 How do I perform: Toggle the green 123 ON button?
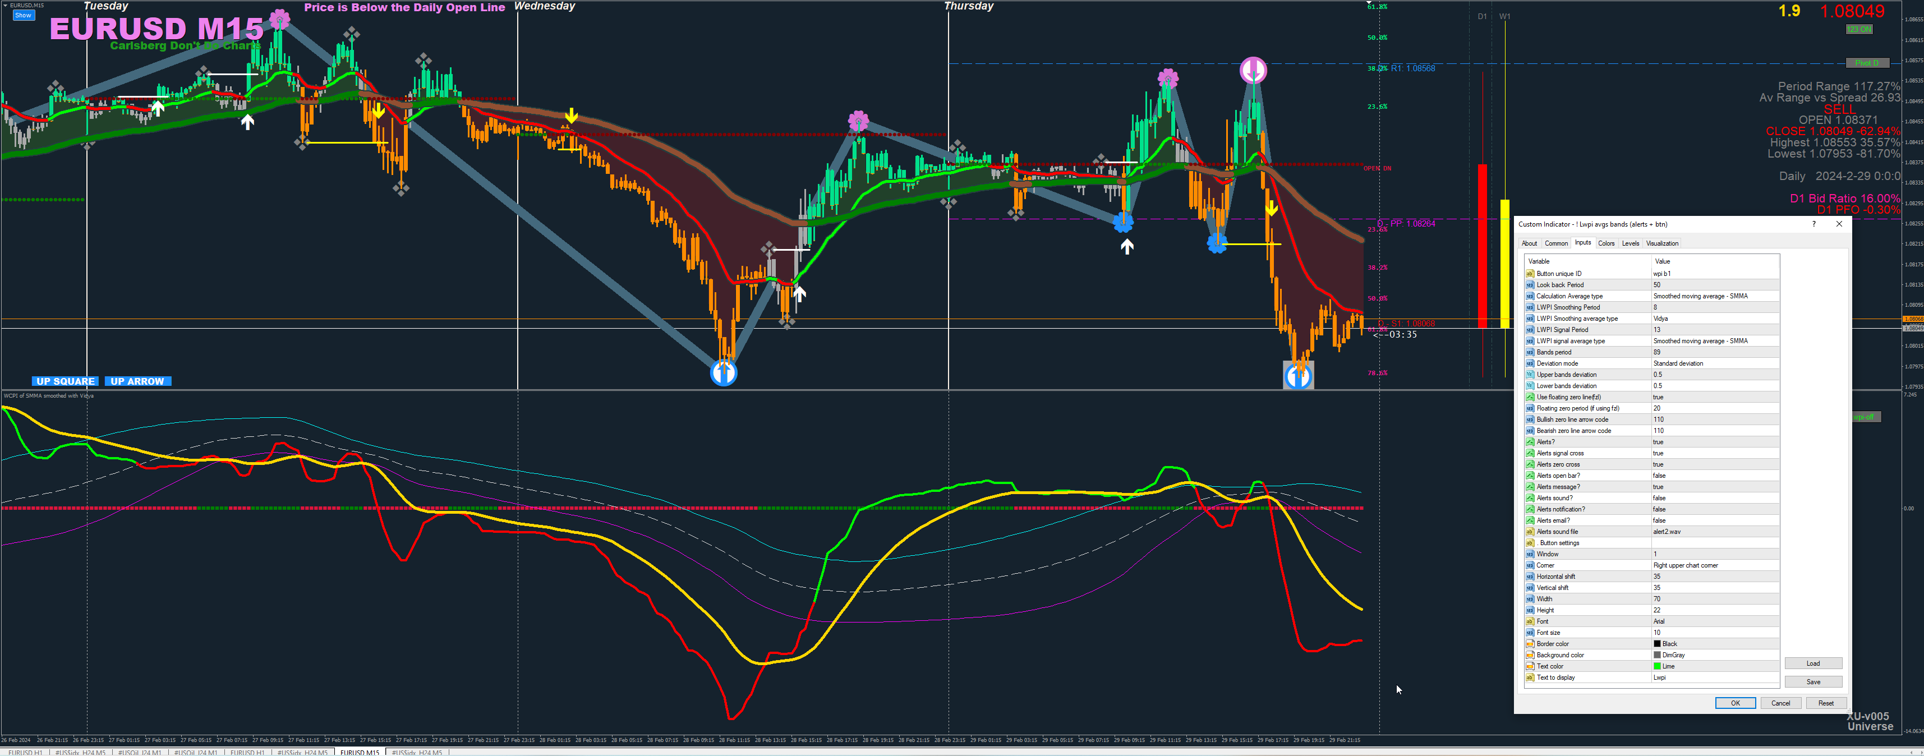(1858, 29)
